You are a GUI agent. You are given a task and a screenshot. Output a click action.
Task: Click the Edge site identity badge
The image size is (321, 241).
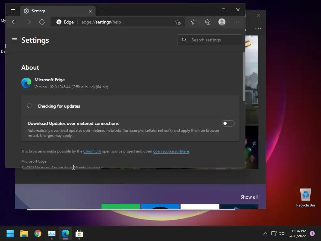coord(65,22)
